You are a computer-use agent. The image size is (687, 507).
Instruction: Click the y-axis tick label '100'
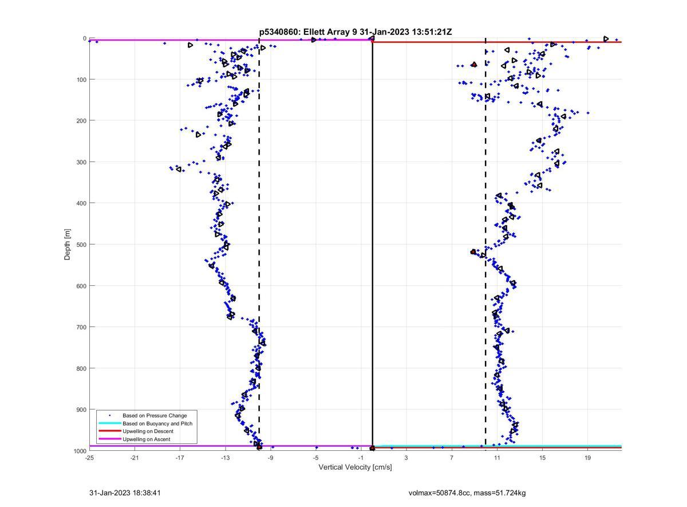click(x=81, y=80)
